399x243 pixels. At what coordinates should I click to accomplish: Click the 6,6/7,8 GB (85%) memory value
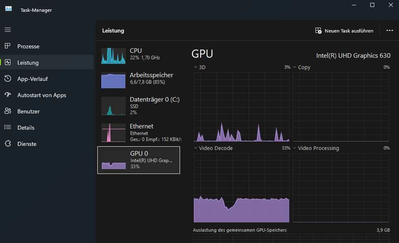coord(147,82)
